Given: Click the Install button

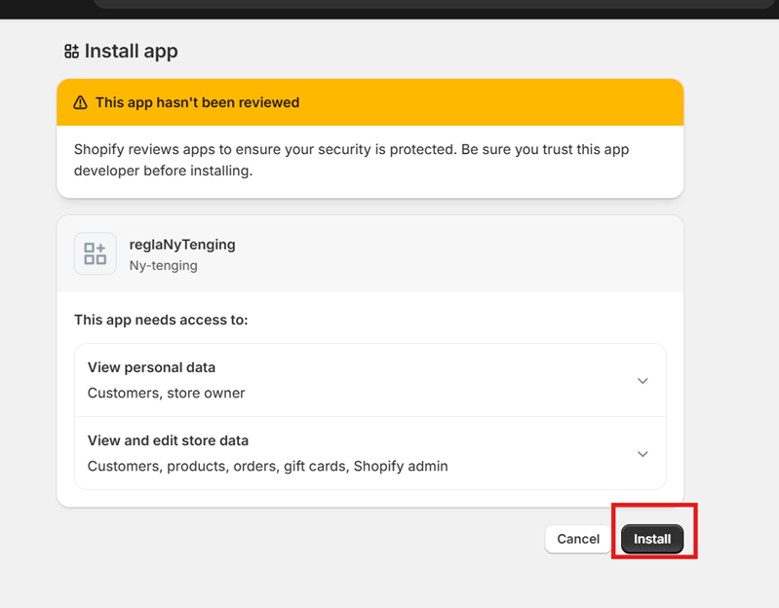Looking at the screenshot, I should (x=652, y=539).
